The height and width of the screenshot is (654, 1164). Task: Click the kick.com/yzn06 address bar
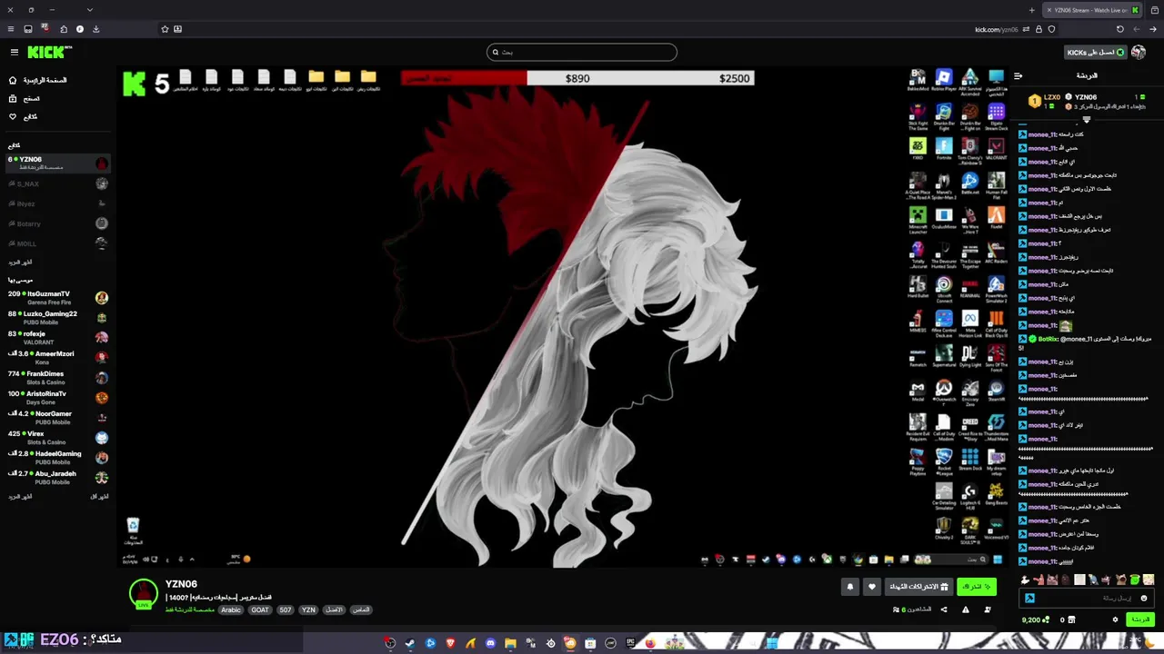(997, 29)
